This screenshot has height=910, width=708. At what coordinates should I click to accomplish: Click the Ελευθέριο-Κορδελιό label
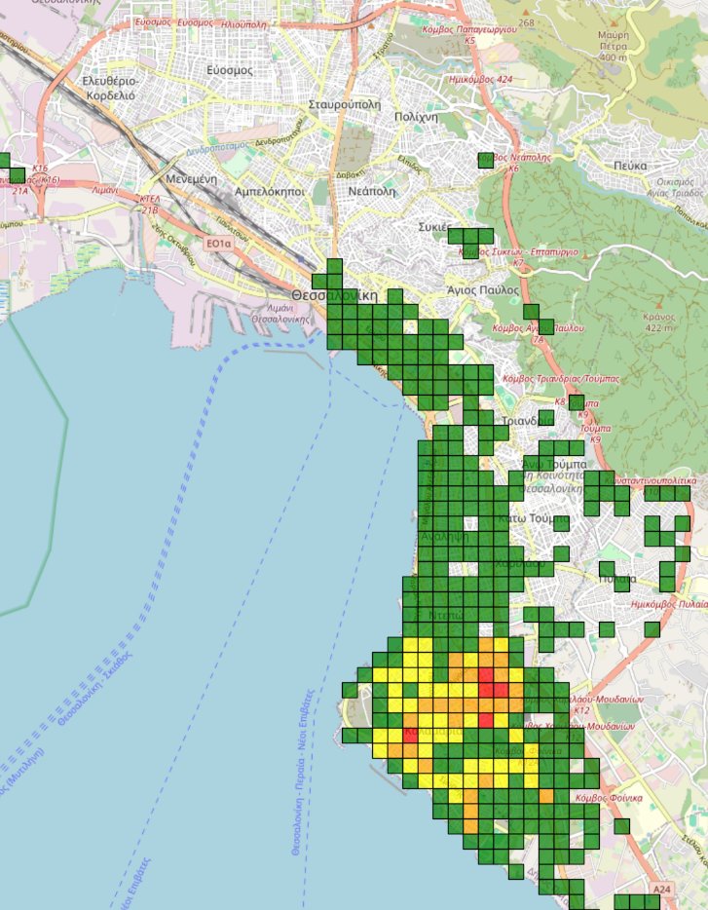click(110, 89)
